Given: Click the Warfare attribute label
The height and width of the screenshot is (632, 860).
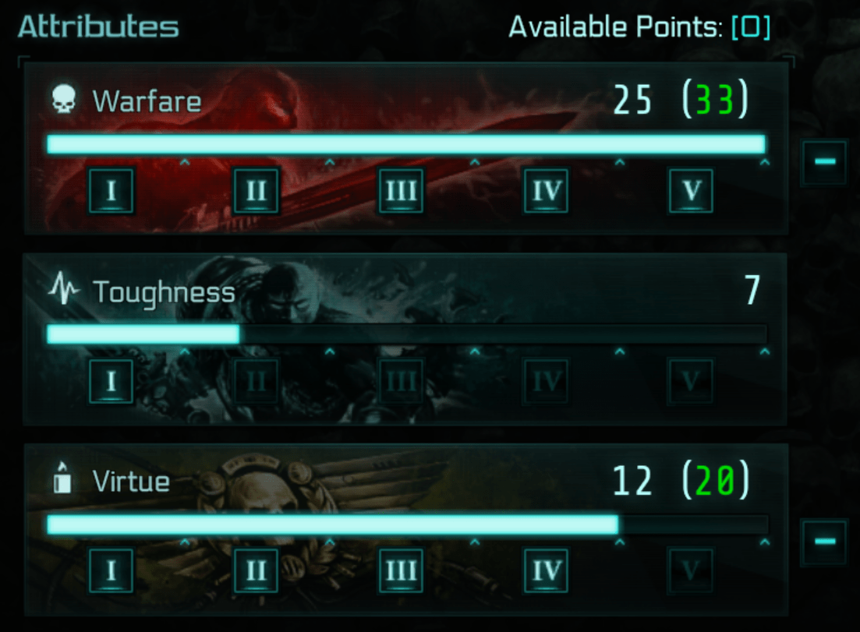Looking at the screenshot, I should pos(147,101).
